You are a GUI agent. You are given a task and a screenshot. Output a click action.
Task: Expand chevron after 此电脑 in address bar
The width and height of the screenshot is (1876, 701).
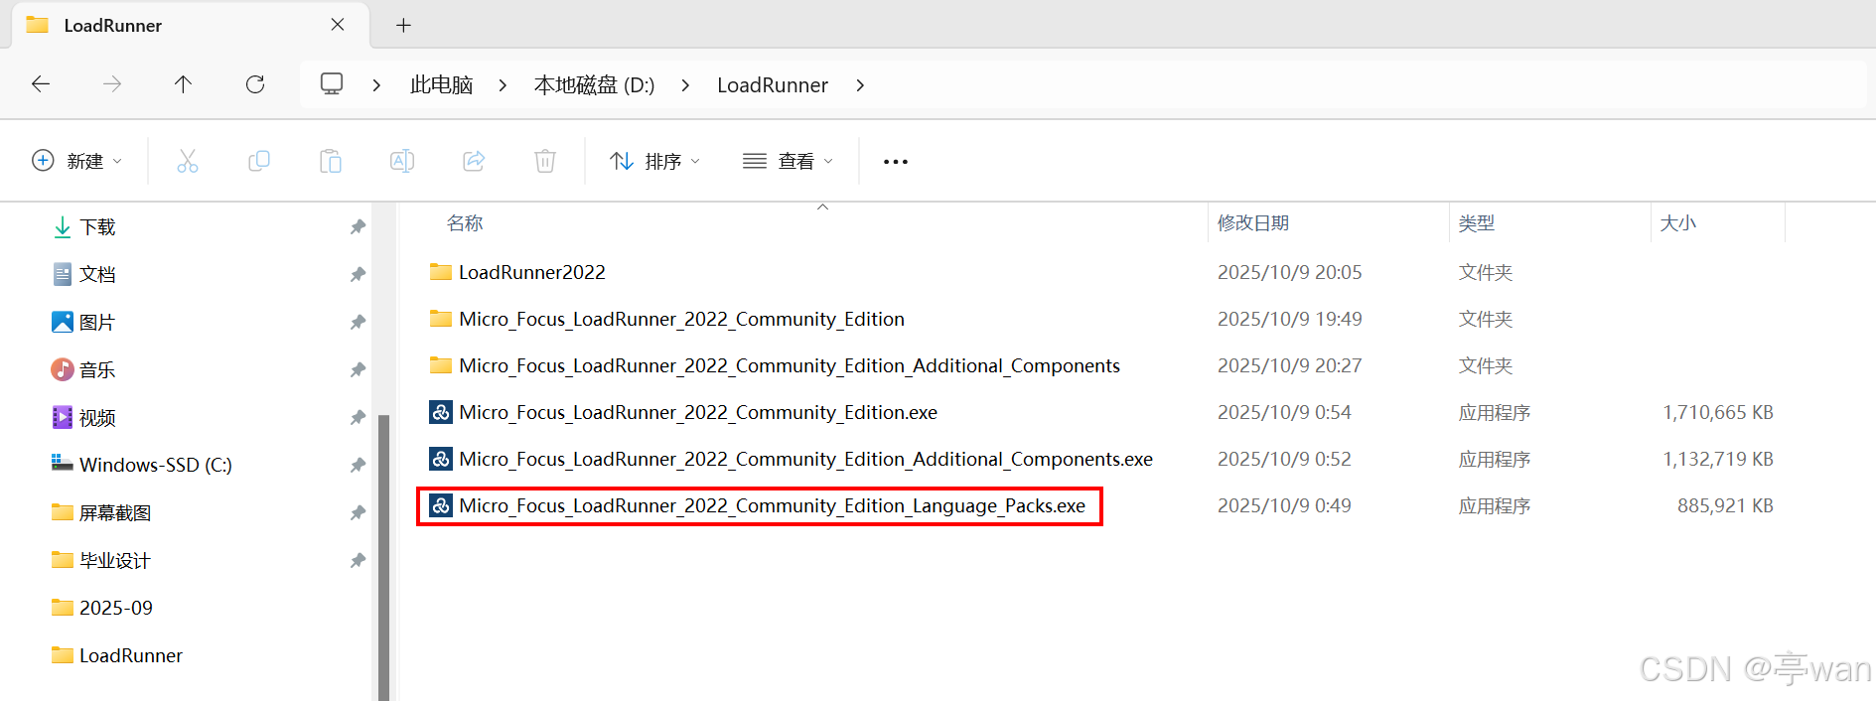coord(503,85)
